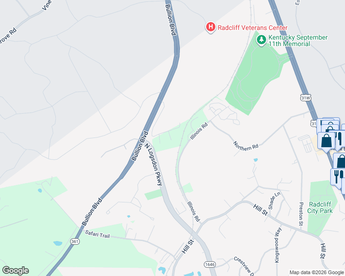Click the small blue pond below Northern Rd

[x=256, y=160]
